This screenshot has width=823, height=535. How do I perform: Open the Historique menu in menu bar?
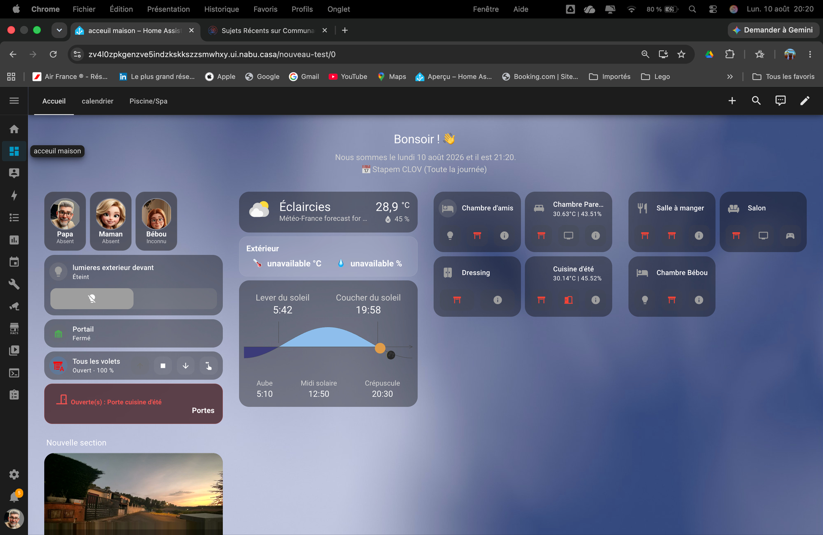(222, 9)
